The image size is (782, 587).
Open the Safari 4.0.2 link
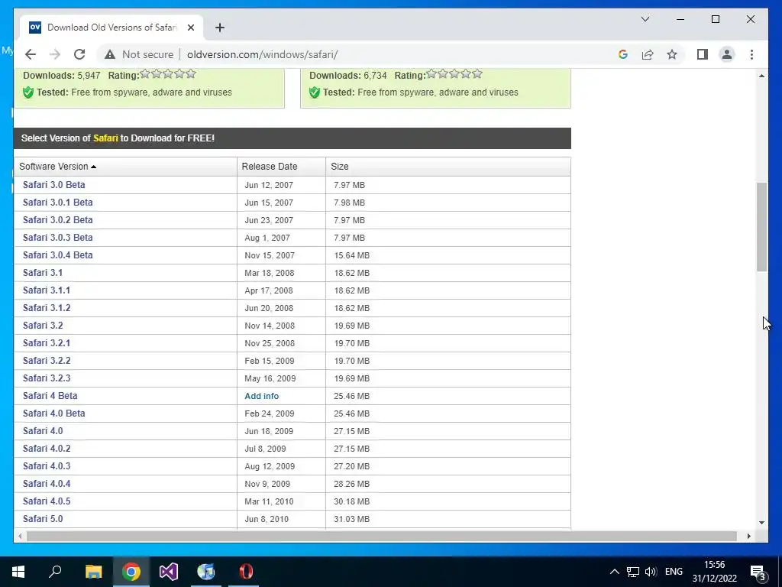(47, 448)
